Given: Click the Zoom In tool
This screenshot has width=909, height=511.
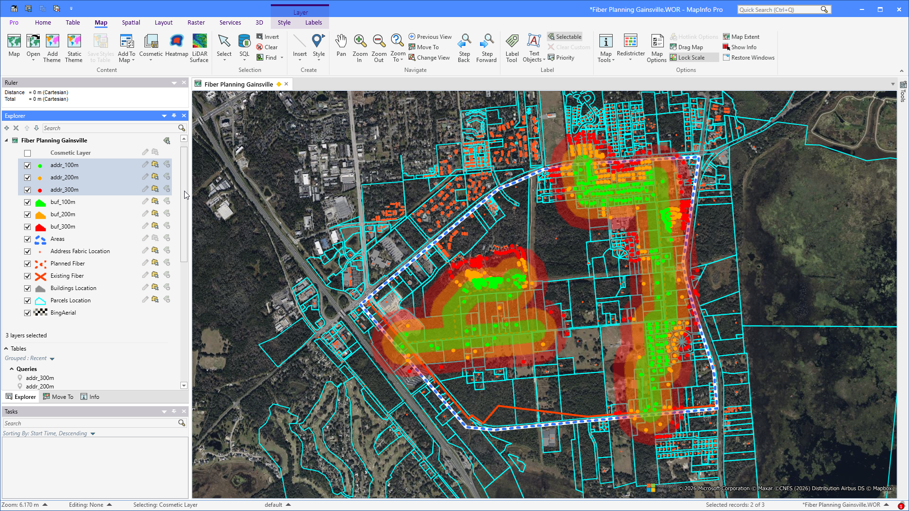Looking at the screenshot, I should pyautogui.click(x=360, y=47).
